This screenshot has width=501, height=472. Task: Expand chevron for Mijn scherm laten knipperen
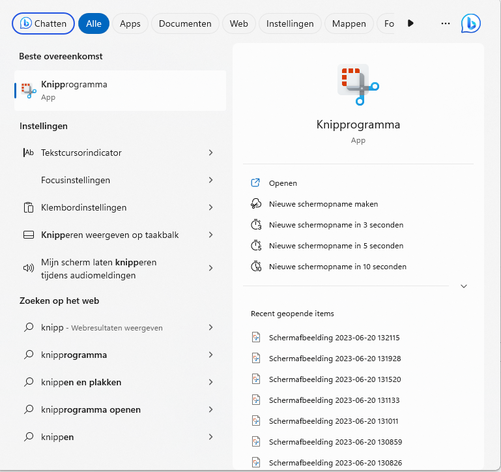[x=210, y=268]
